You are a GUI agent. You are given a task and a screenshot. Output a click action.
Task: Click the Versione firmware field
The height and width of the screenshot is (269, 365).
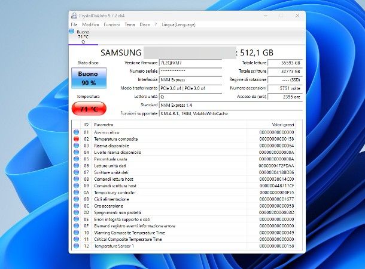tap(190, 63)
